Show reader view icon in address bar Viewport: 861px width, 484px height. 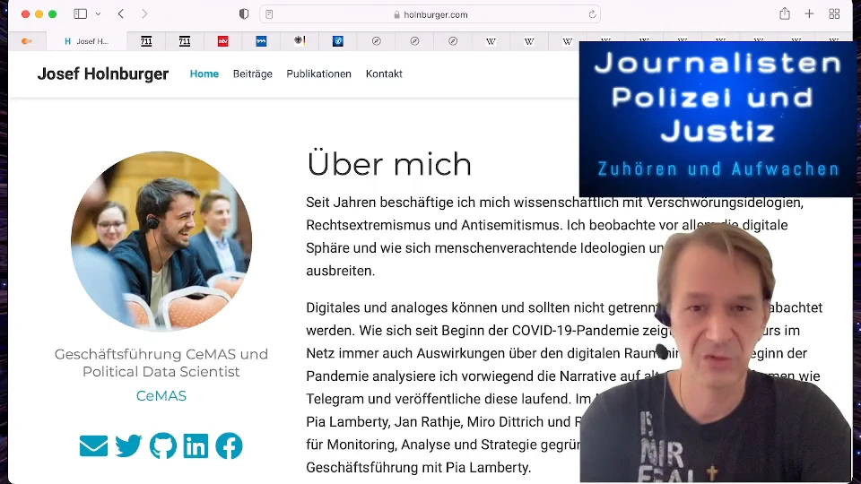click(x=269, y=15)
